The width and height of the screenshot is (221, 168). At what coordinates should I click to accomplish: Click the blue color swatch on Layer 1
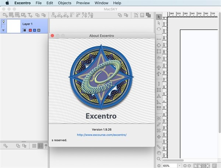pos(35,30)
